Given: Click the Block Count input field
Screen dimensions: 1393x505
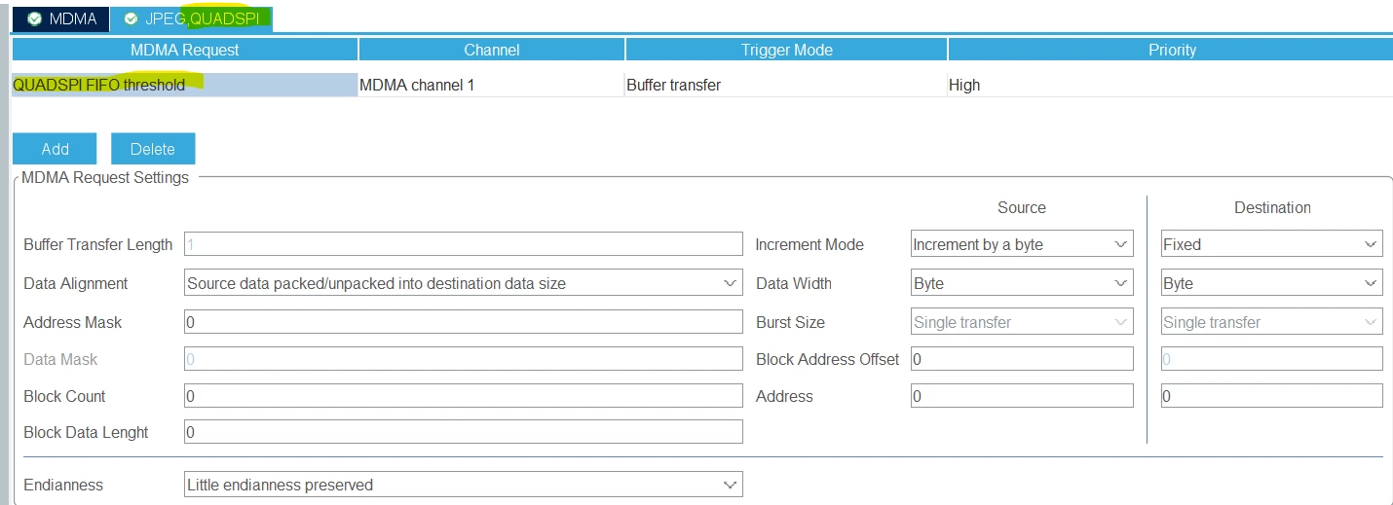Looking at the screenshot, I should point(464,396).
